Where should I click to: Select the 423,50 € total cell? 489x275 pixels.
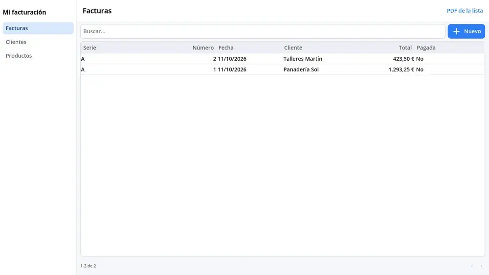coord(403,59)
